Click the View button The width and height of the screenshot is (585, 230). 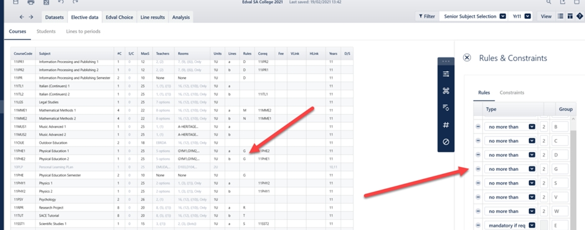tap(546, 16)
